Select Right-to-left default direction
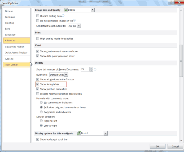 point(41,121)
